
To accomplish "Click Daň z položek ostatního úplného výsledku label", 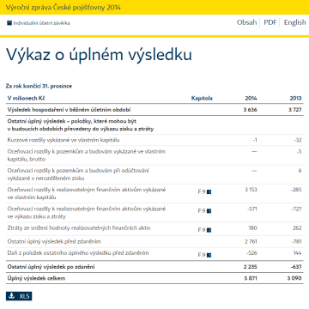I will click(78, 253).
